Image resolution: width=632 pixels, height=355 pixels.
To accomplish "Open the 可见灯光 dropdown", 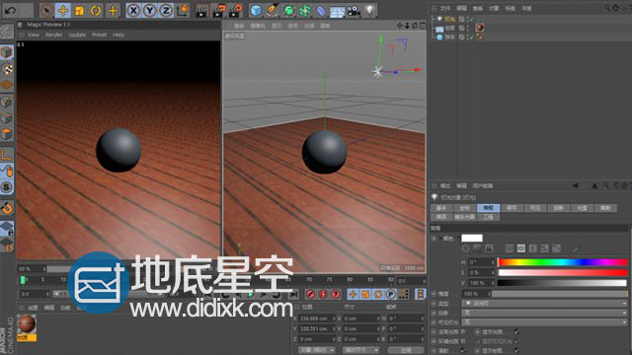I will pyautogui.click(x=544, y=322).
